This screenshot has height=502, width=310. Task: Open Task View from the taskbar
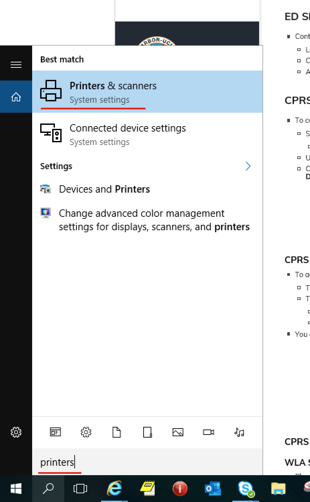pos(80,489)
